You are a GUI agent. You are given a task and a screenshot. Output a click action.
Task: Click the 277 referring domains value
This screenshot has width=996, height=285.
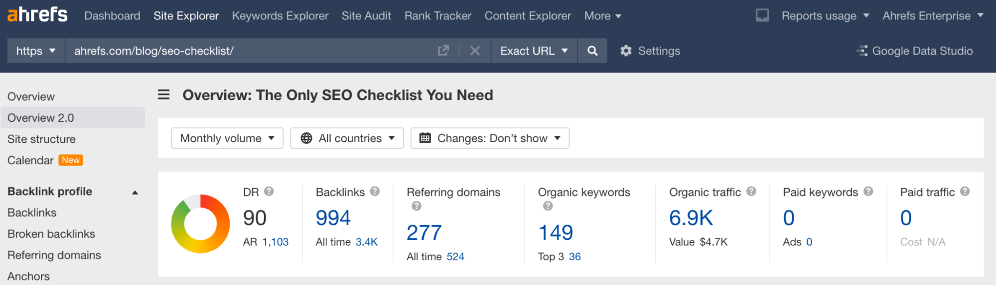click(424, 232)
